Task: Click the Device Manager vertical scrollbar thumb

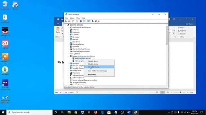Action: [x=167, y=35]
